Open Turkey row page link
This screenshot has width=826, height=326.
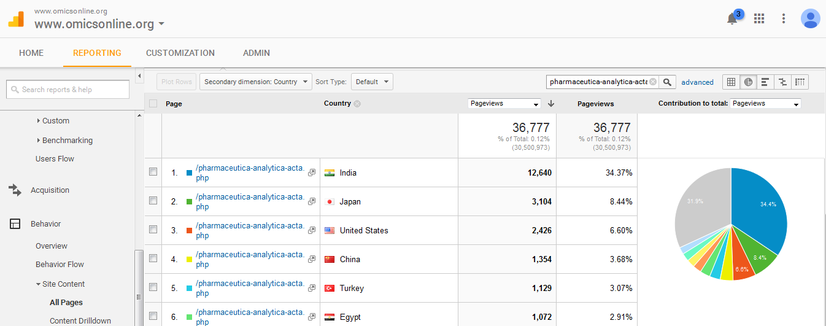250,289
